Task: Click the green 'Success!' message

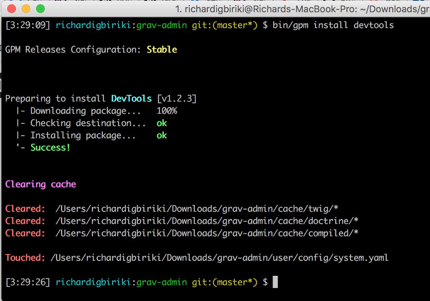Action: click(x=50, y=148)
